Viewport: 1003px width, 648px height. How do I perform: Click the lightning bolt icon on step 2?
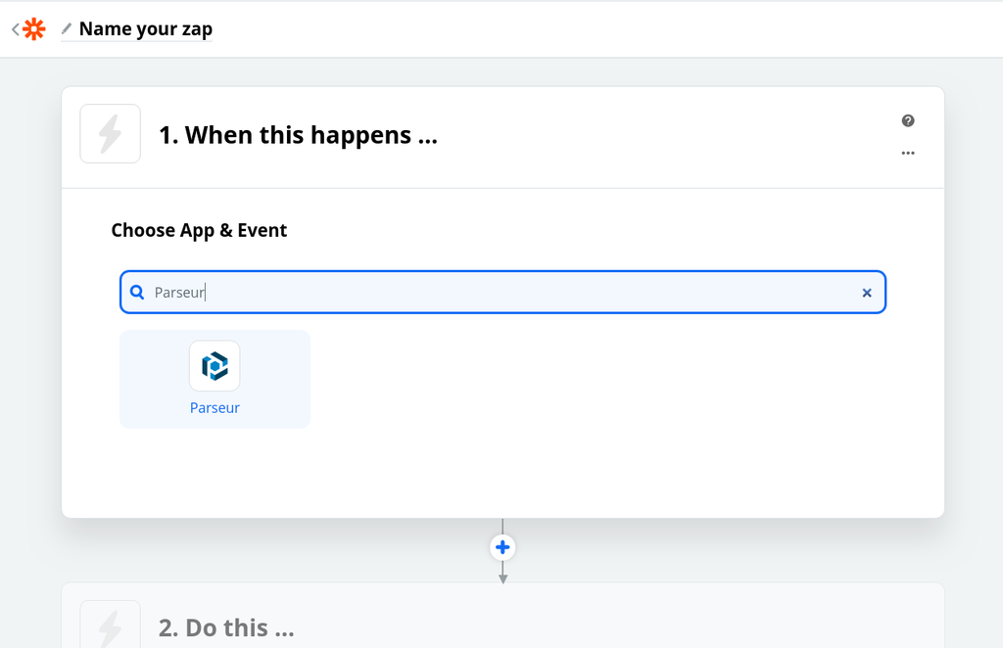(110, 626)
